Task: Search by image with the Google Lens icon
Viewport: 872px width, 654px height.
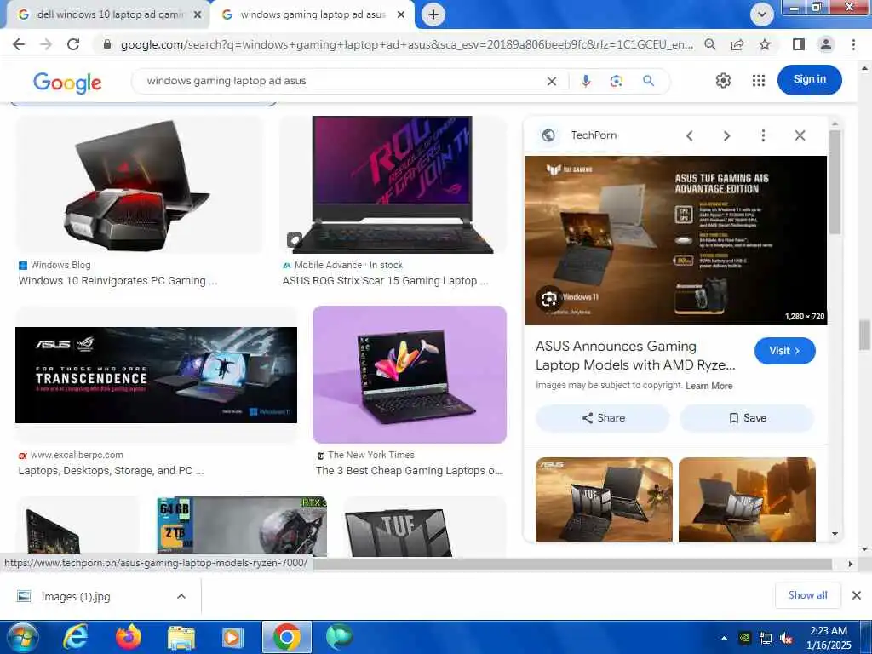Action: tap(617, 81)
